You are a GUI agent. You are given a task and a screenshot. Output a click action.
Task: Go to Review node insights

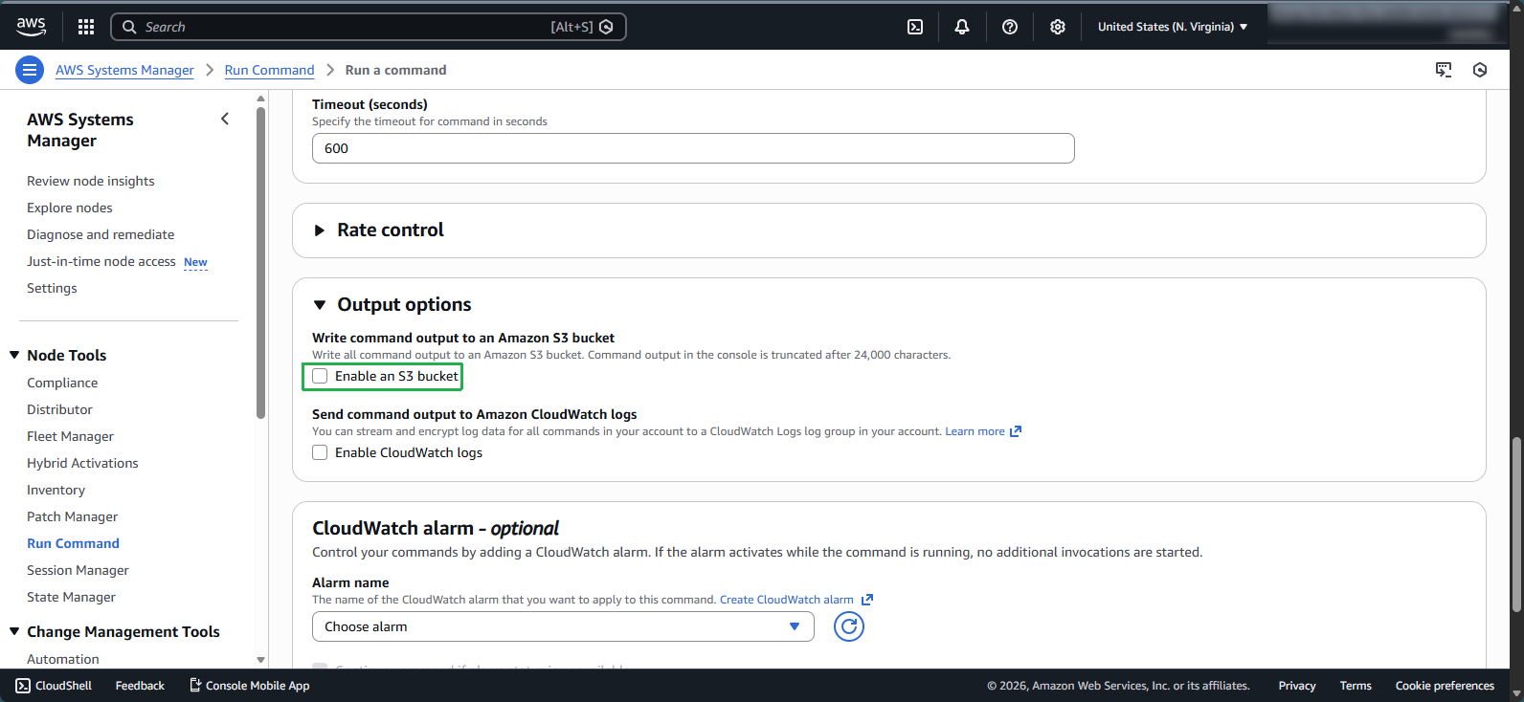tap(91, 181)
